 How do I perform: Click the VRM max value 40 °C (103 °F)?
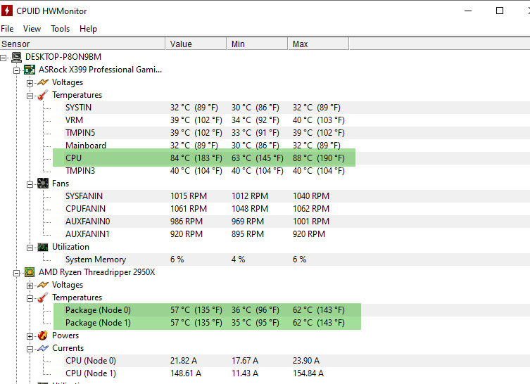(x=318, y=120)
